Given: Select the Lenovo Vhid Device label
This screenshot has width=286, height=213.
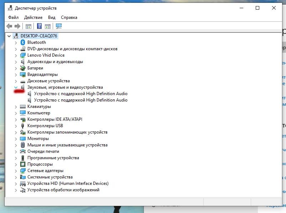Looking at the screenshot, I should (46, 55).
